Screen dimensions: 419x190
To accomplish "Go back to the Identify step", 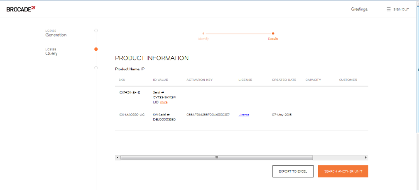I will click(x=203, y=36).
